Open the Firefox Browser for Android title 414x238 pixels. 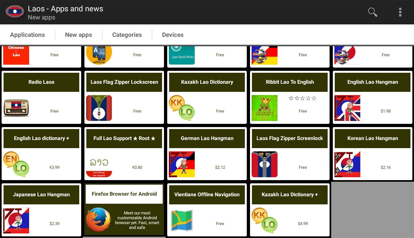124,194
